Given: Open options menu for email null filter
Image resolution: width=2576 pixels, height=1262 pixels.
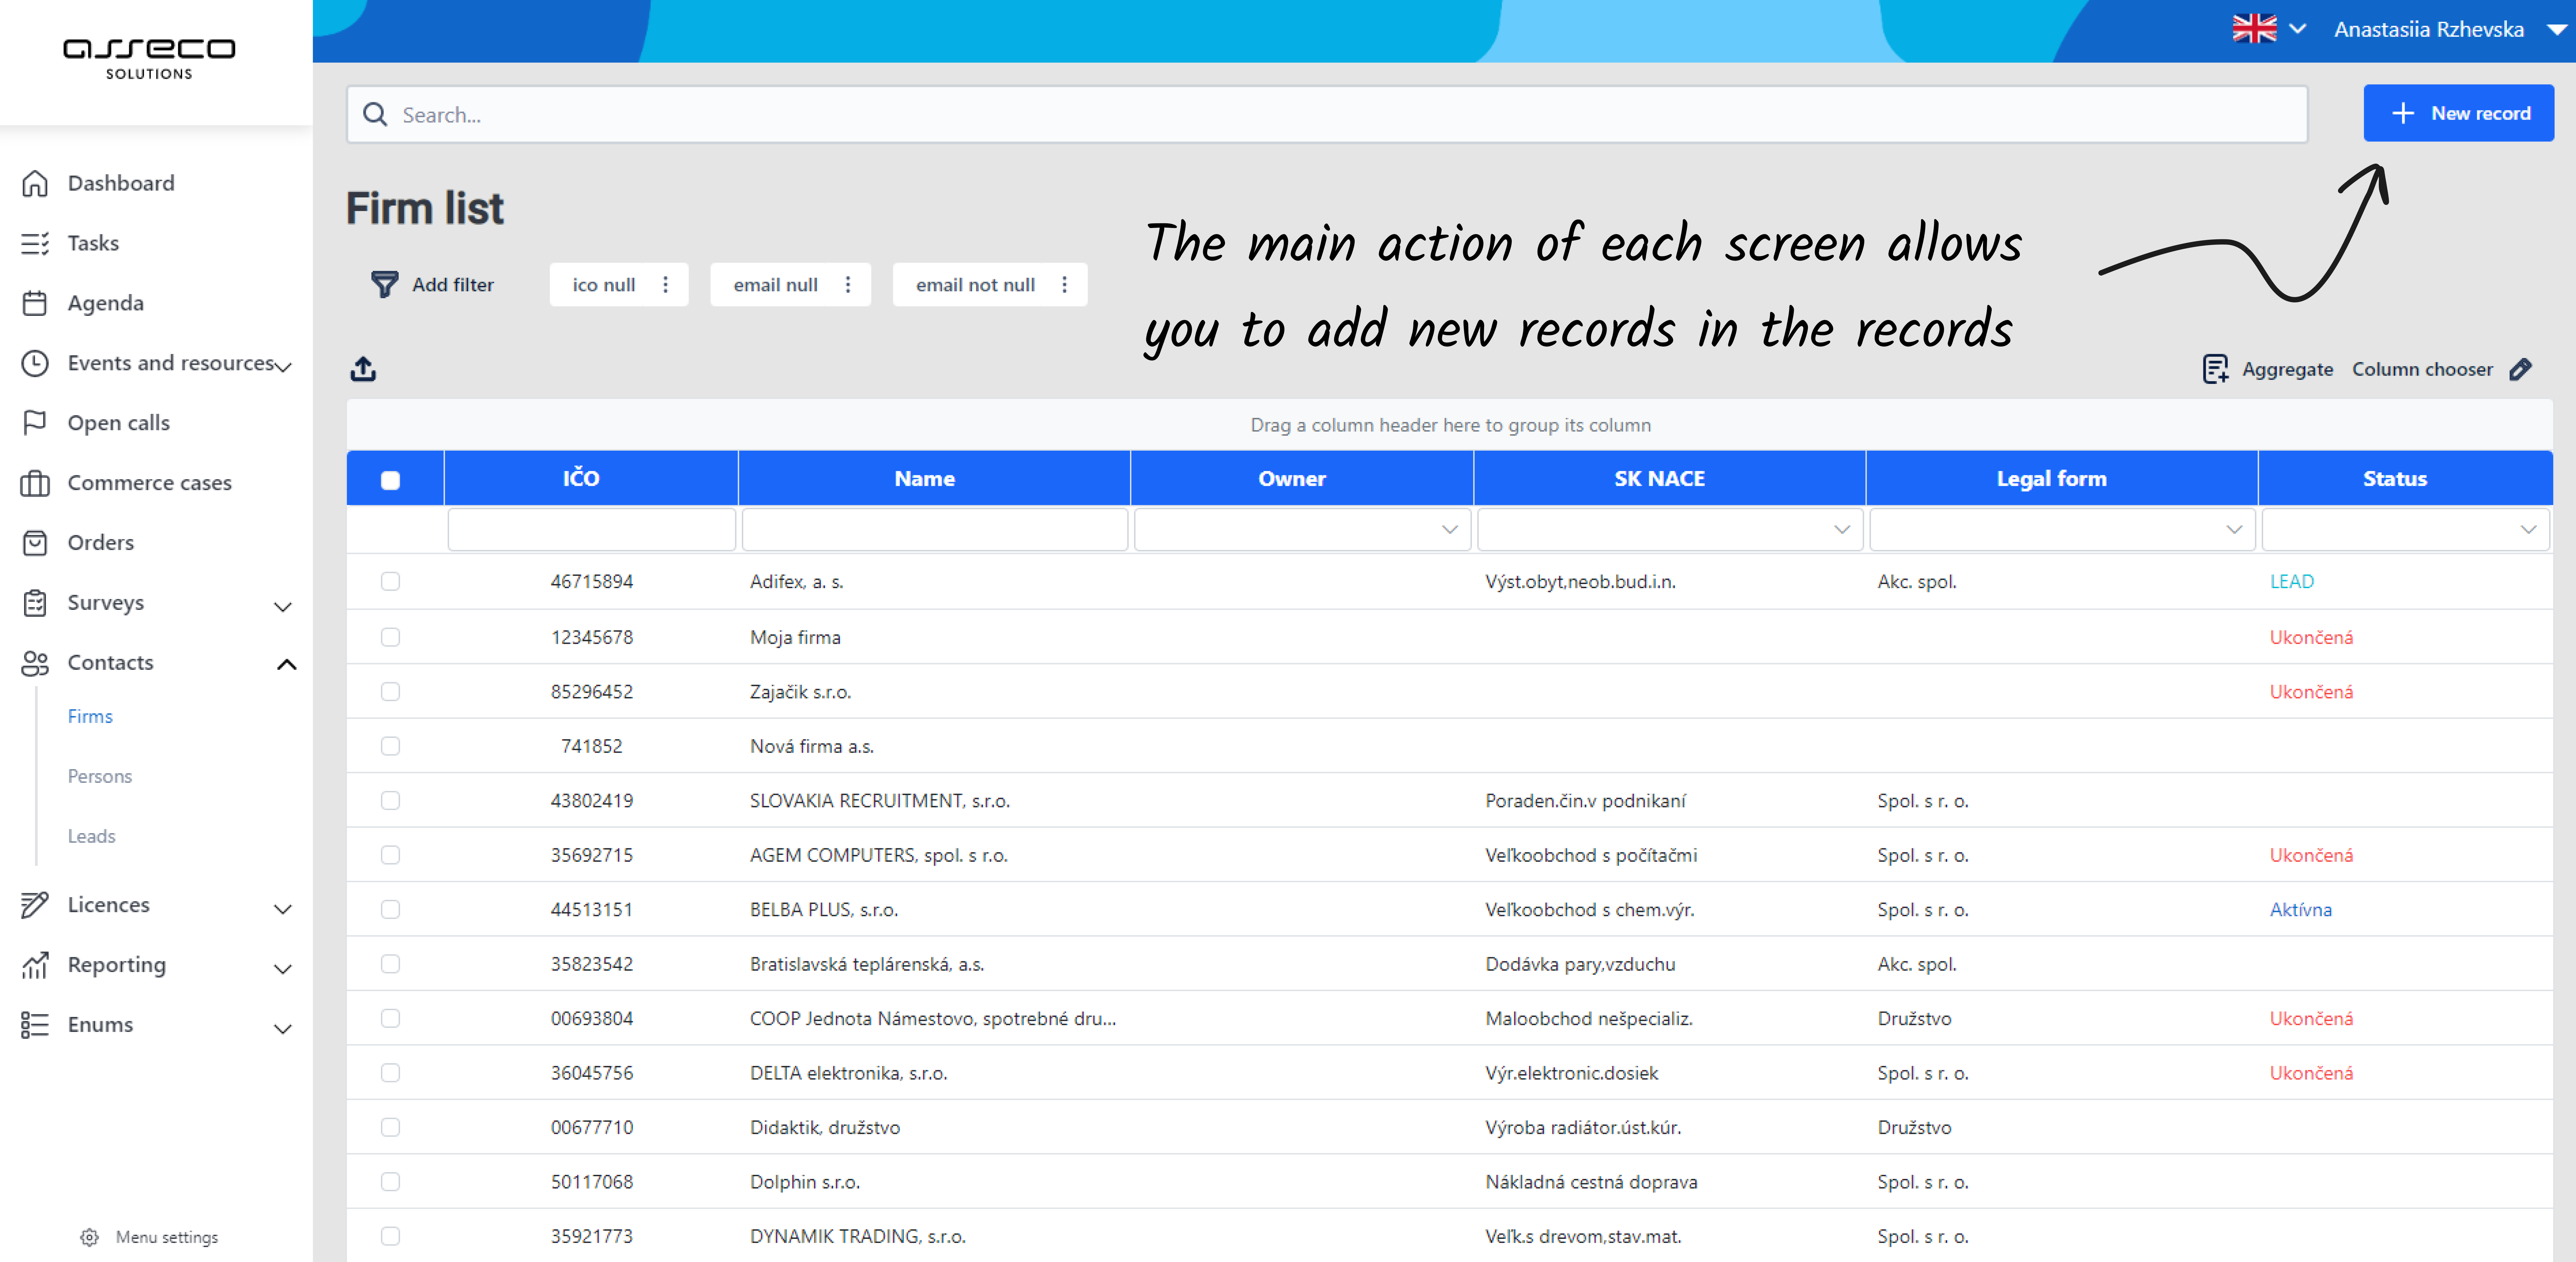Looking at the screenshot, I should (x=848, y=285).
